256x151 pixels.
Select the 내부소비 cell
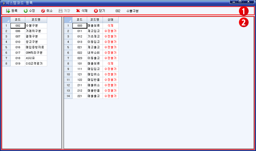(x=95, y=53)
